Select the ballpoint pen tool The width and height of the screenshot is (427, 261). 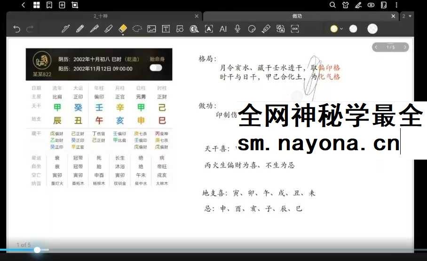pyautogui.click(x=94, y=29)
